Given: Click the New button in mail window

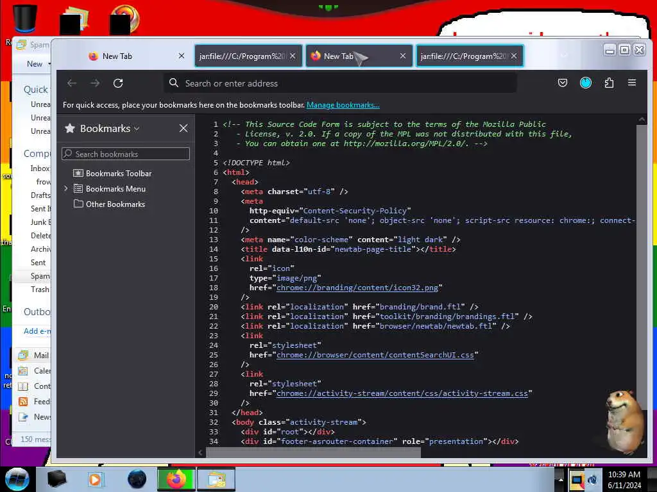Looking at the screenshot, I should [35, 63].
